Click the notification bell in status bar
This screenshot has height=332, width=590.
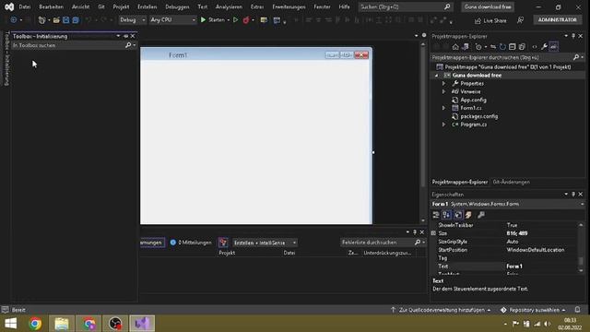578,310
